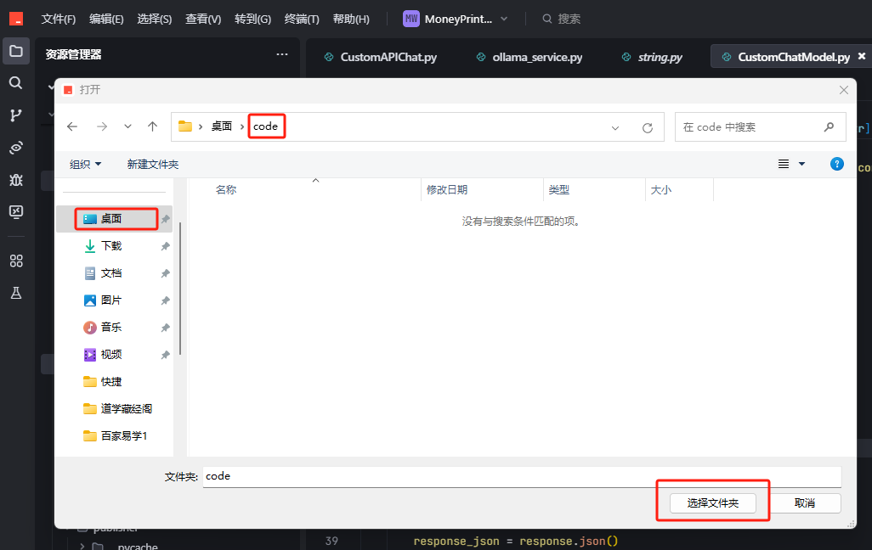The width and height of the screenshot is (872, 550).
Task: Open the 文件(F) menu
Action: (59, 19)
